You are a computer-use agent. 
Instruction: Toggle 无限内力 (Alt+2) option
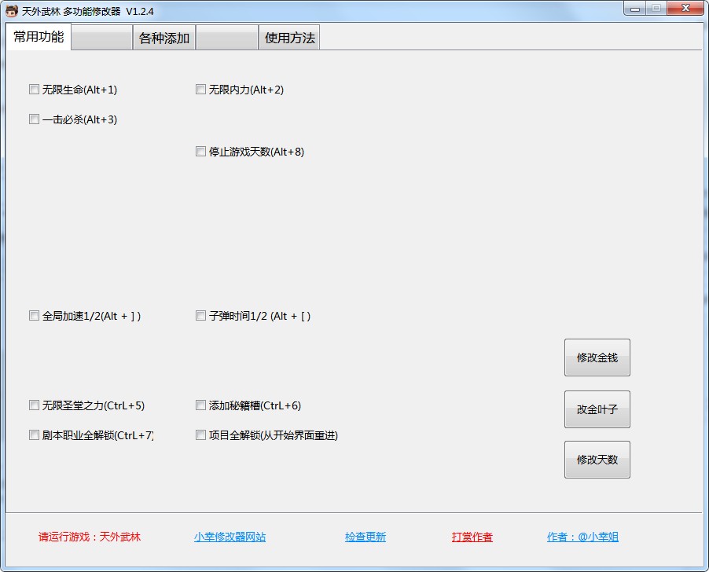click(x=200, y=90)
